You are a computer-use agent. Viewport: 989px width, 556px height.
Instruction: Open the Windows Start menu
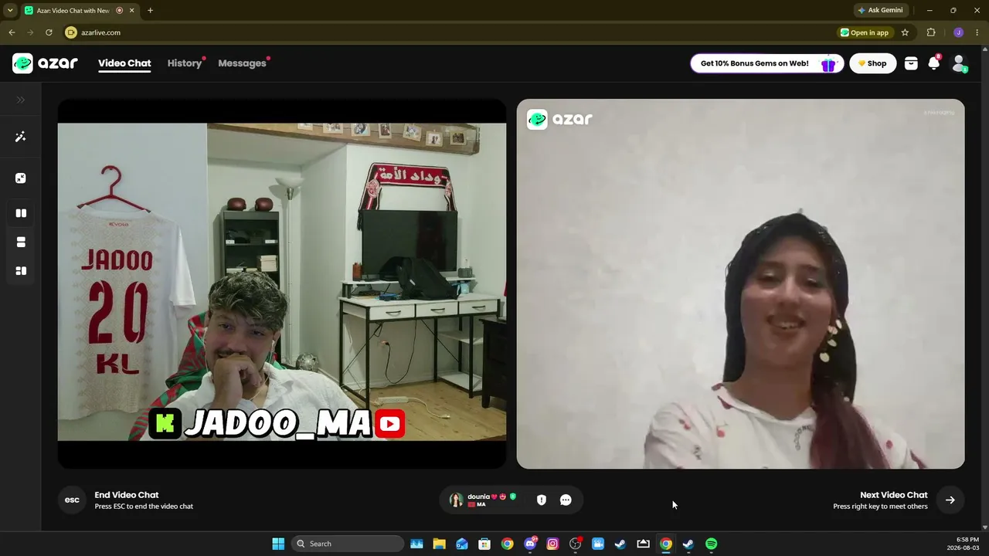pyautogui.click(x=278, y=544)
